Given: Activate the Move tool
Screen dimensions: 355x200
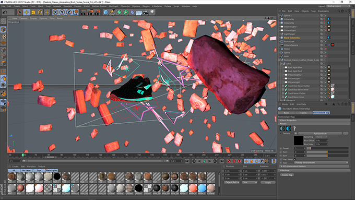Looking at the screenshot, I should point(27,12).
